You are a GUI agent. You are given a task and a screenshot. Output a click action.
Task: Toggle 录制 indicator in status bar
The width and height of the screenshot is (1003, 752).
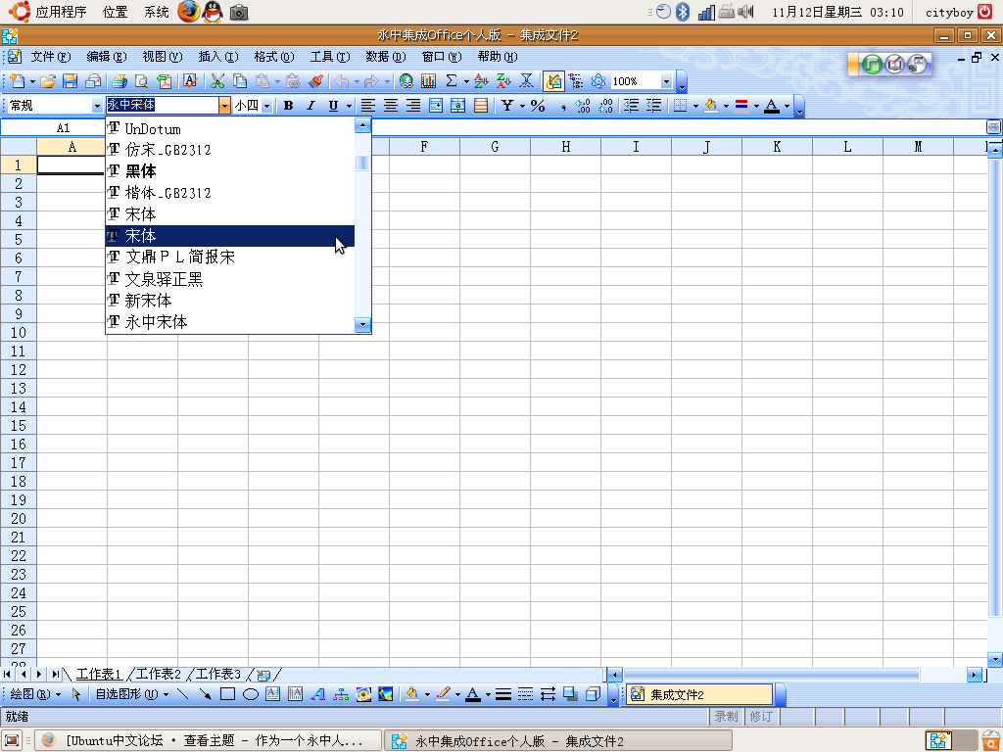tap(726, 717)
